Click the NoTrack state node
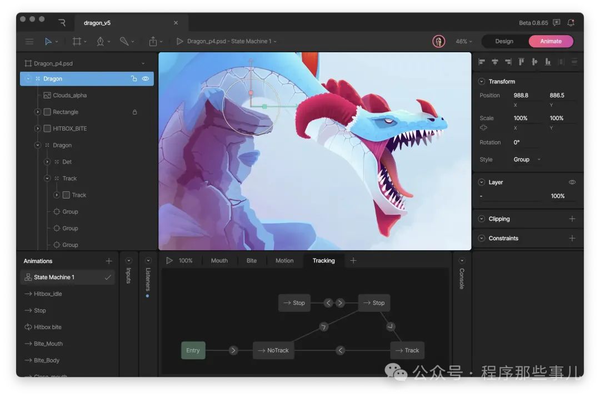Screen dimensions: 600x397 pos(273,350)
